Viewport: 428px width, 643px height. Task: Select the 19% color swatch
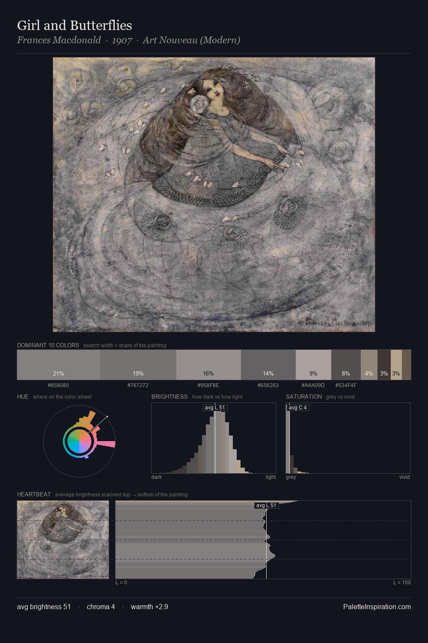coord(138,365)
